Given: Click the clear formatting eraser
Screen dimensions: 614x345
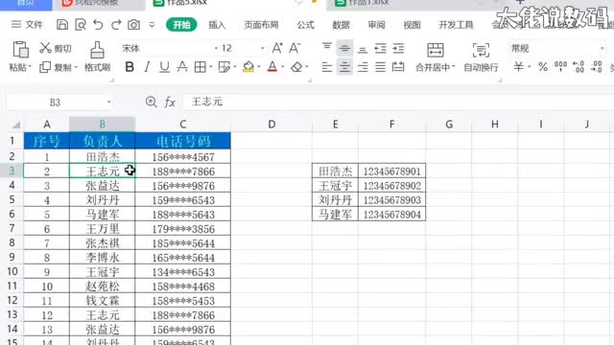Looking at the screenshot, I should tap(296, 67).
